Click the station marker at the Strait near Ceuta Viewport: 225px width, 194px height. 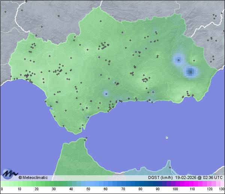coord(86,138)
